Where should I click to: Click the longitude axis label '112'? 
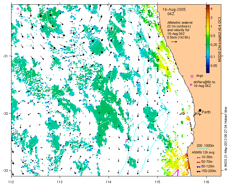pos(11,182)
